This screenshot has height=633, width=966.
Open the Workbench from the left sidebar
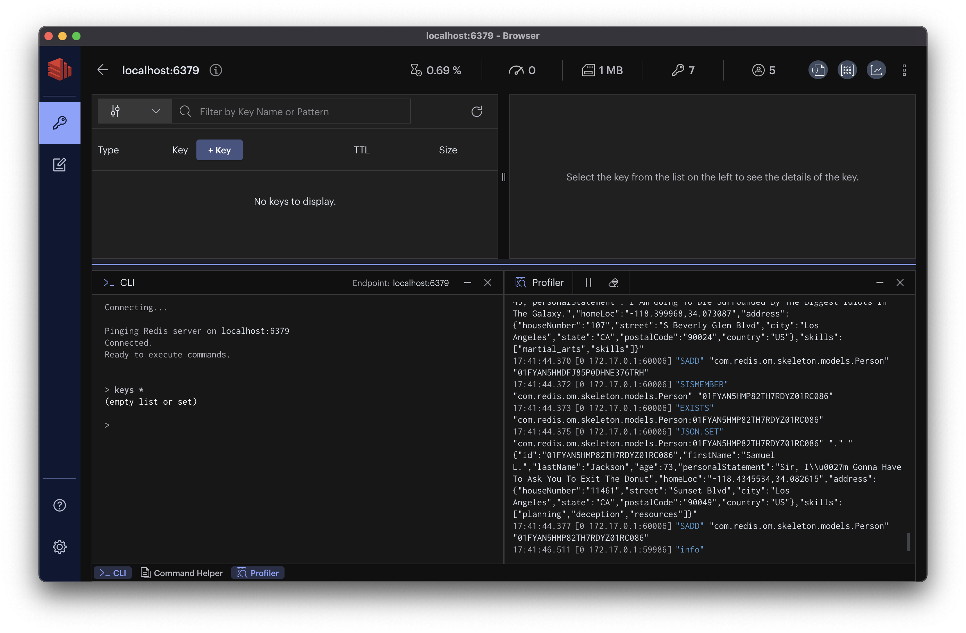click(60, 165)
